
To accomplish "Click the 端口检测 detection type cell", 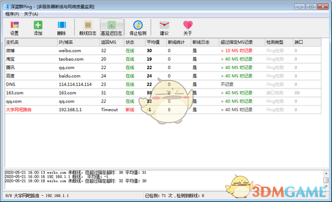I will click(x=275, y=93).
